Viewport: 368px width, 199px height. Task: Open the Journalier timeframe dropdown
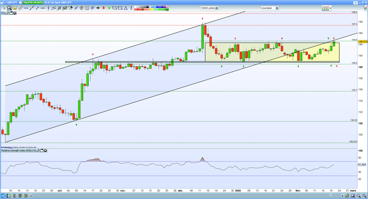pyautogui.click(x=277, y=8)
